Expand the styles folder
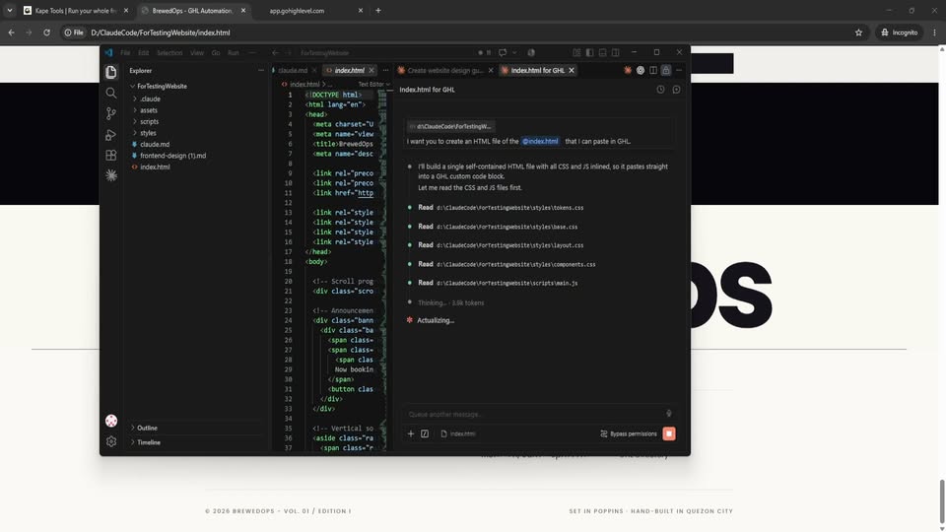The image size is (946, 532). (x=149, y=133)
